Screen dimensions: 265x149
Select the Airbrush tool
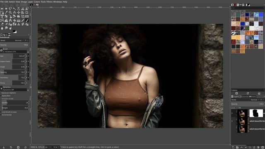[6, 24]
